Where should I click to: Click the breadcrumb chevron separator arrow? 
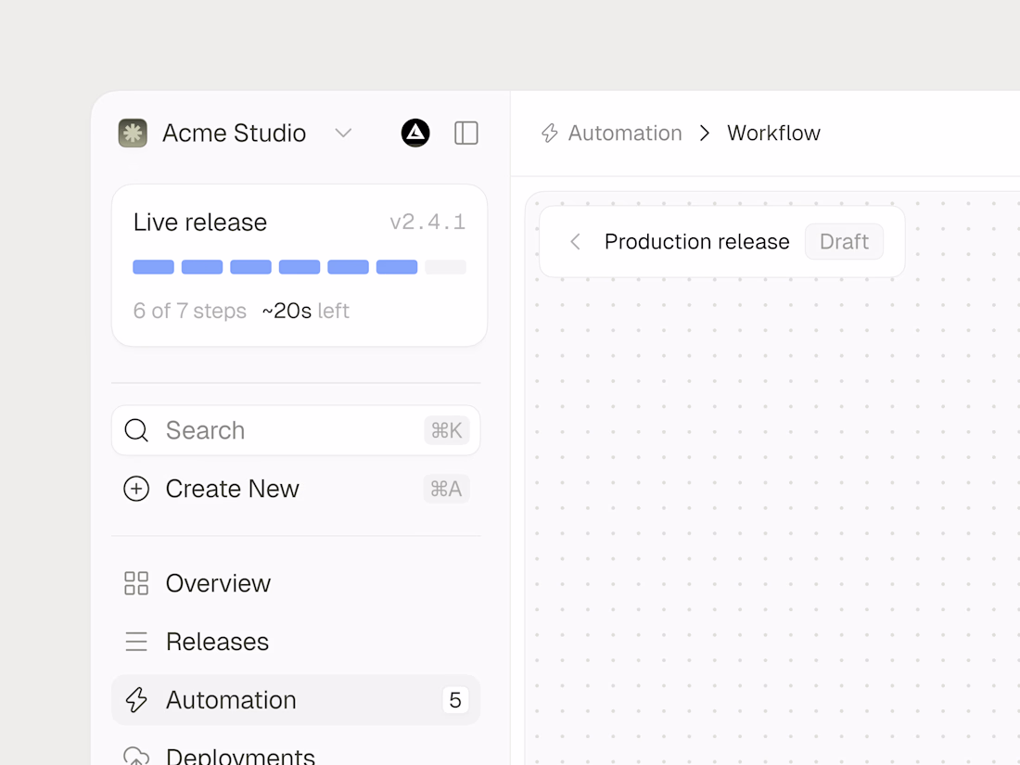[x=705, y=134]
